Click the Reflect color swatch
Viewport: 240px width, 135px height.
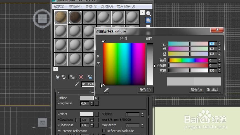[x=87, y=114]
